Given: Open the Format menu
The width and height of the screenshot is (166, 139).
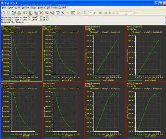Looking at the screenshot, I should [41, 8].
